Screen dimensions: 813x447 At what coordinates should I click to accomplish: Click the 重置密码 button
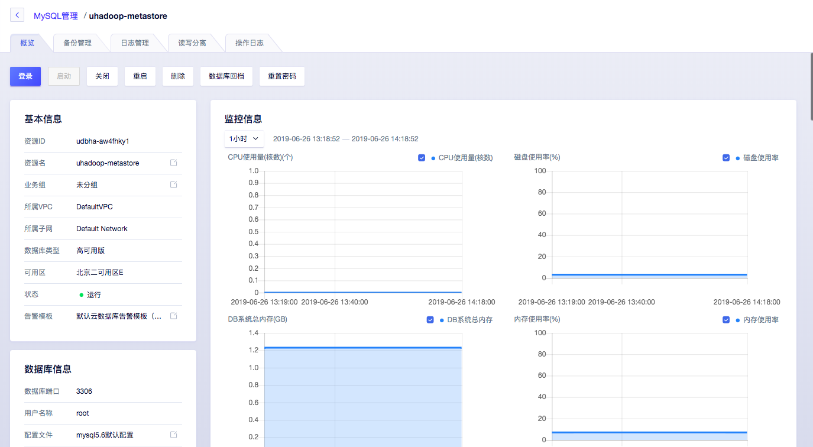(x=281, y=76)
